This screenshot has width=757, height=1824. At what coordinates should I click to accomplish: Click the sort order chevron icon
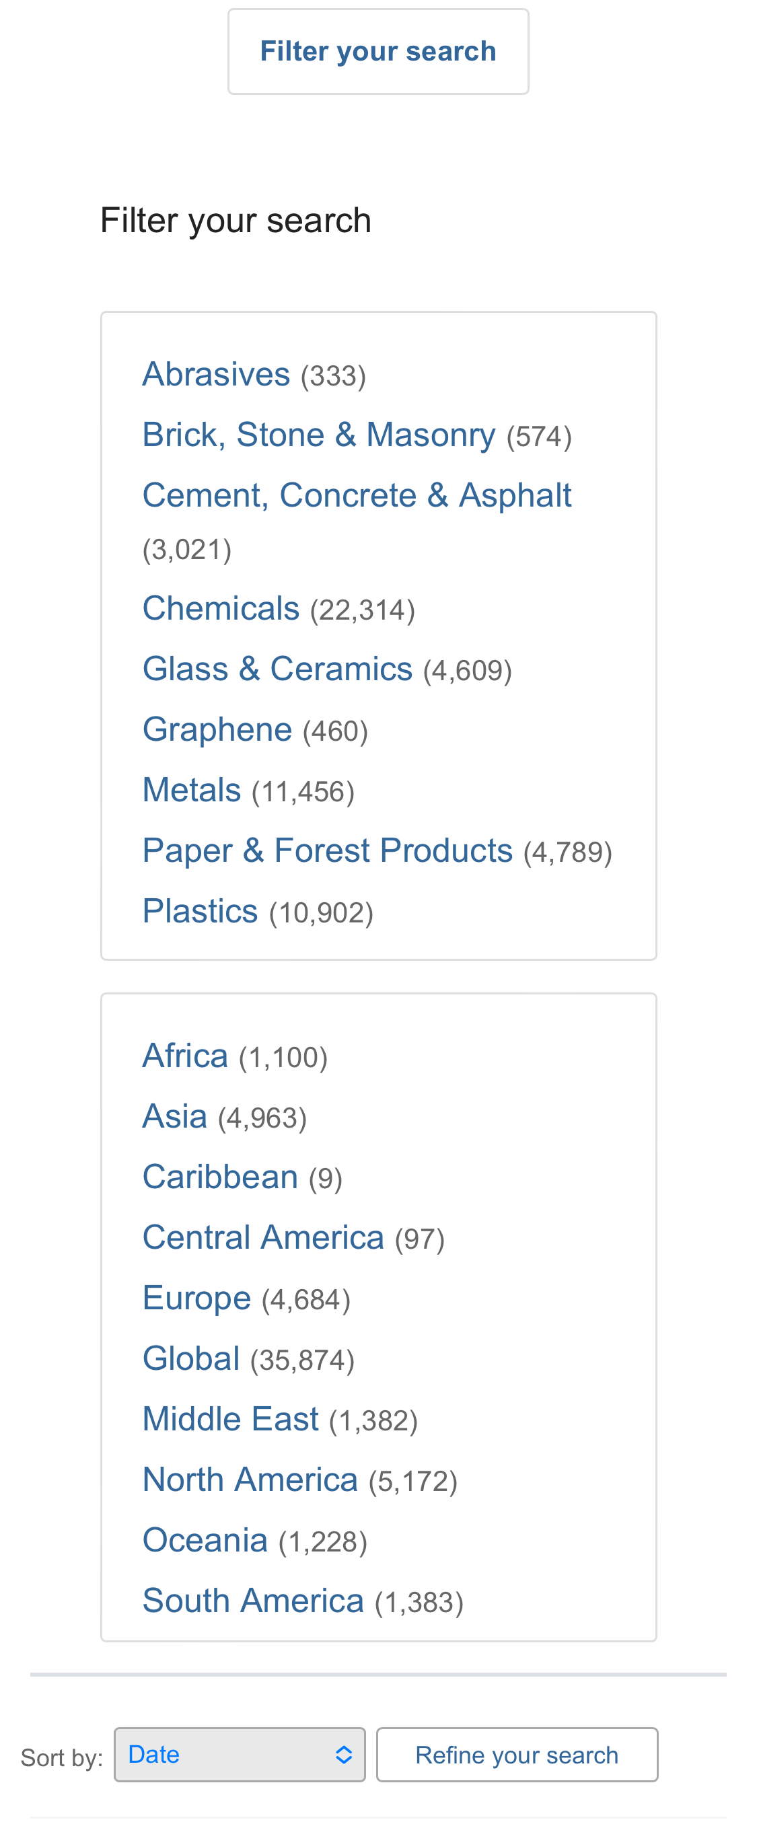[343, 1755]
